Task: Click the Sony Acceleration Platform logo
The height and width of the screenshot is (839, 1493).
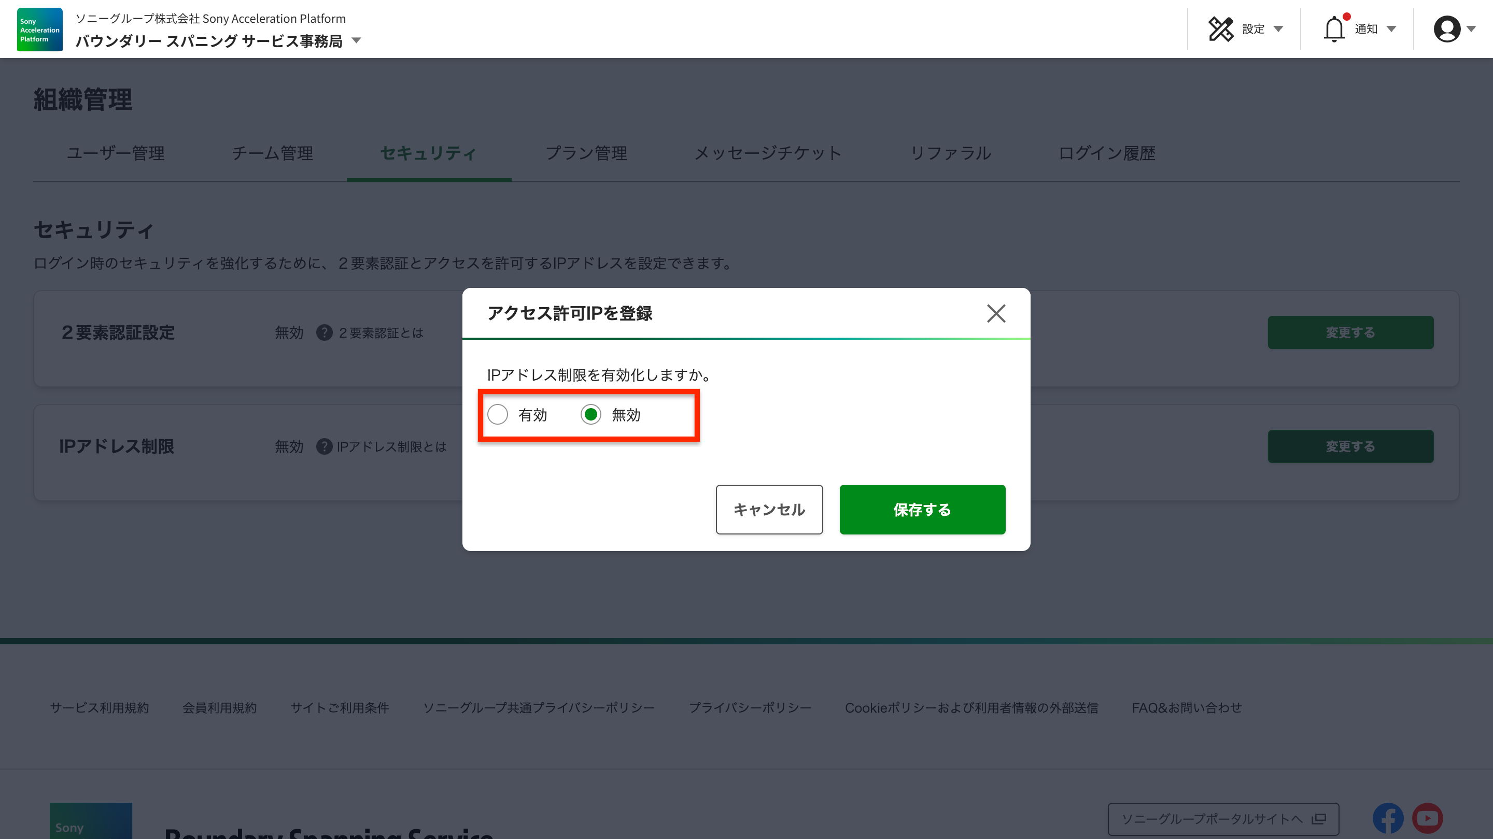Action: (39, 29)
